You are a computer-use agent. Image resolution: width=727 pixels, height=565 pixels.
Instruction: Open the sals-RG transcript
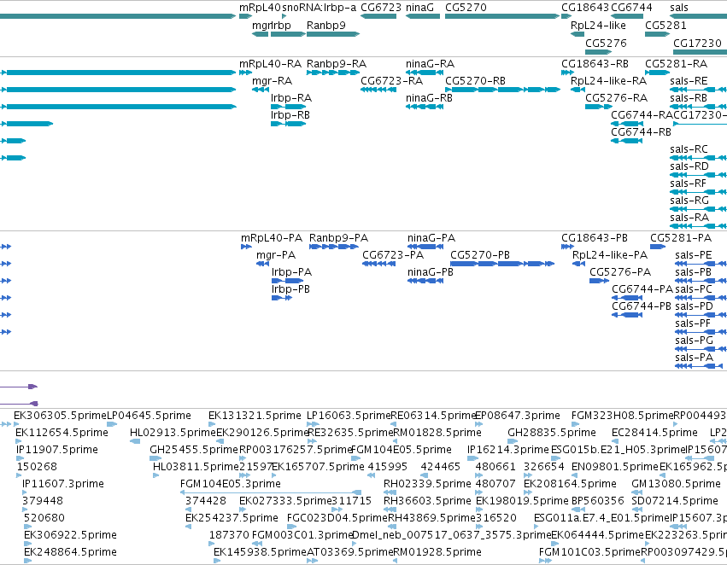point(698,209)
